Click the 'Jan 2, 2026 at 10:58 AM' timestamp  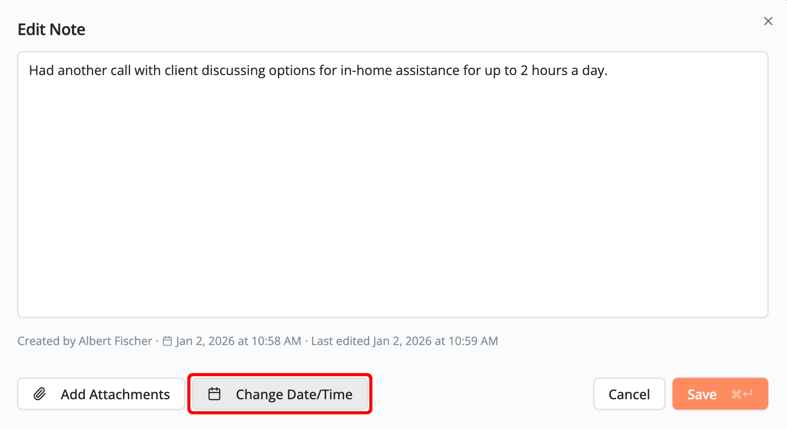pyautogui.click(x=238, y=341)
